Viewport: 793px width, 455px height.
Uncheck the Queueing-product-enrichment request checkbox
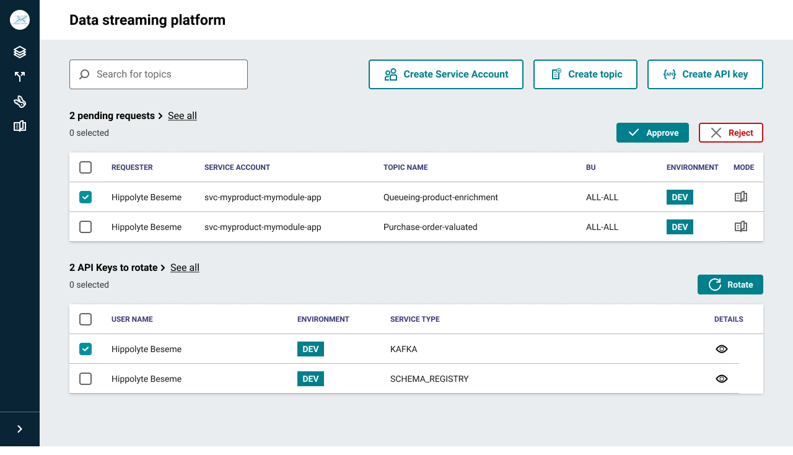[85, 197]
